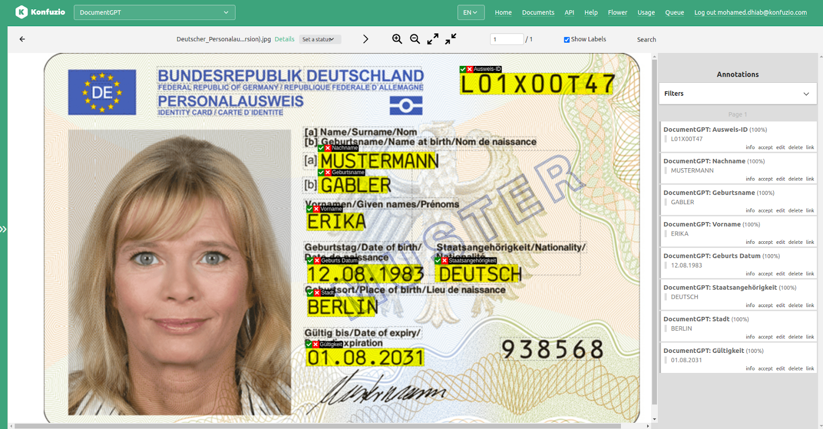823x429 pixels.
Task: Toggle the Show Labels checkbox
Action: click(x=567, y=40)
